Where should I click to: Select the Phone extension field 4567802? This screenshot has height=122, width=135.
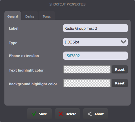(95, 56)
